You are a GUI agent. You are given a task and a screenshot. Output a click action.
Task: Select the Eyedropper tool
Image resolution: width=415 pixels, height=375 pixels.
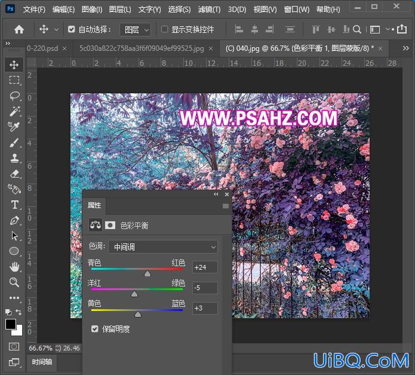(14, 127)
